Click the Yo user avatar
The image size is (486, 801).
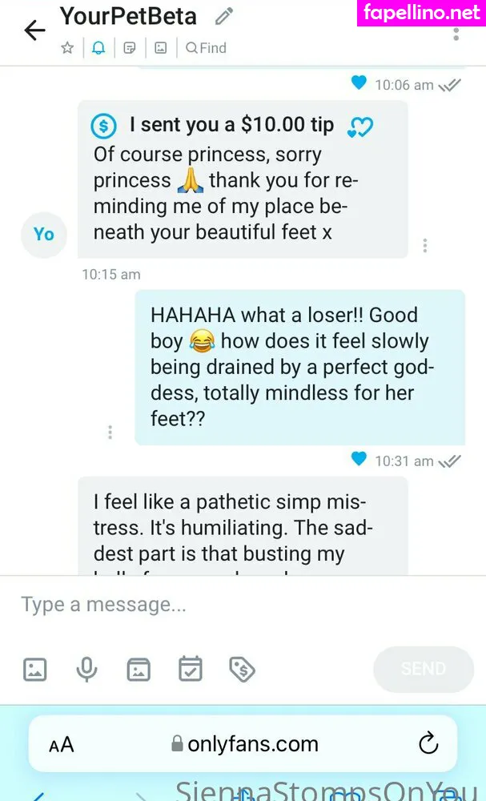pyautogui.click(x=43, y=234)
